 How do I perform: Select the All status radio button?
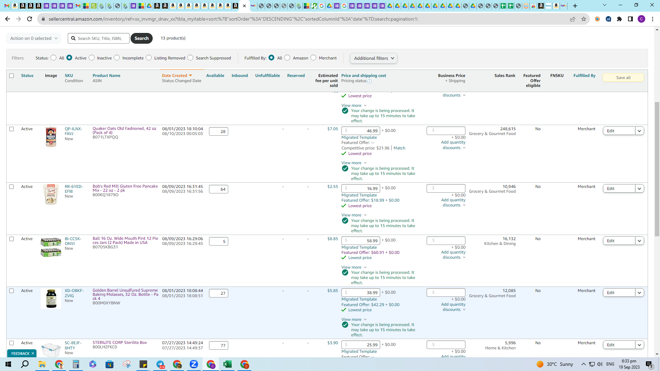[54, 58]
